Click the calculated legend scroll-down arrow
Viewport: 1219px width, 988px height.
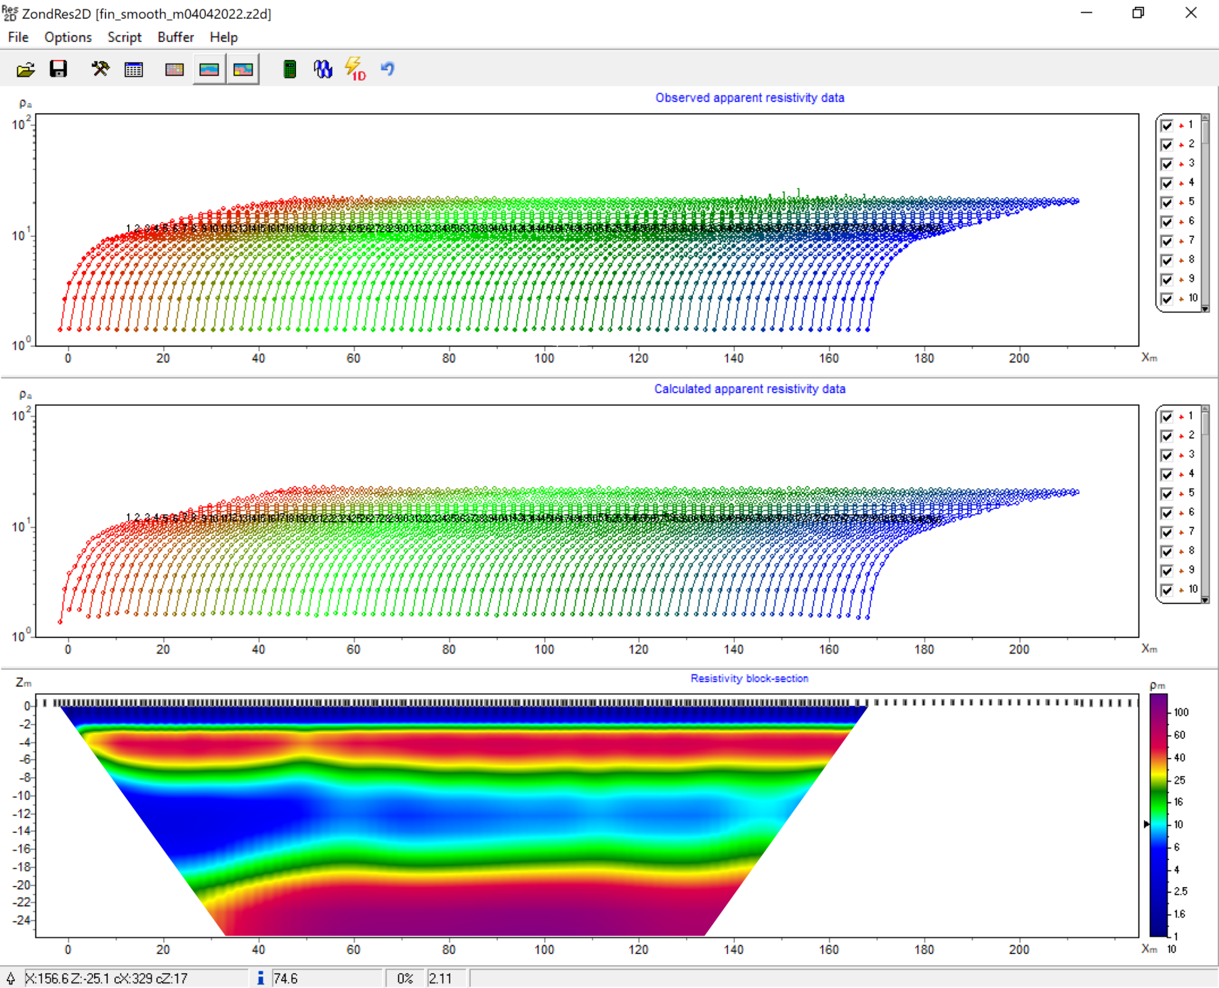pyautogui.click(x=1205, y=600)
